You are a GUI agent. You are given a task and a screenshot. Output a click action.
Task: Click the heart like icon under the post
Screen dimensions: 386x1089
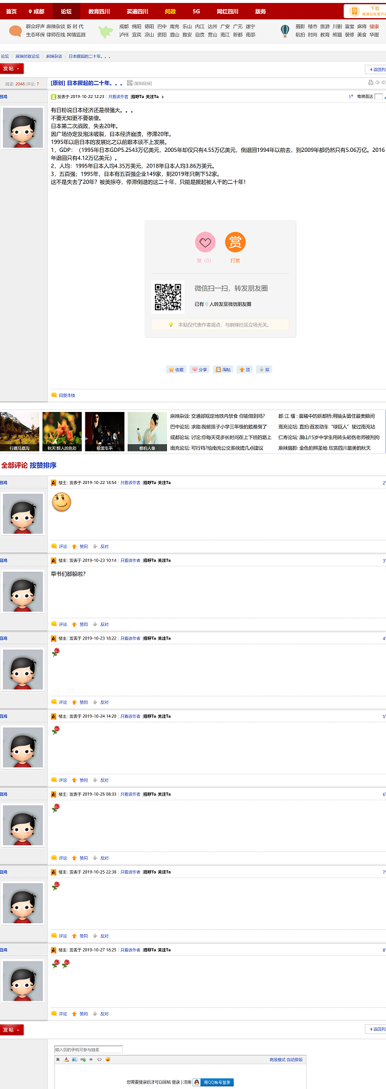(x=205, y=243)
